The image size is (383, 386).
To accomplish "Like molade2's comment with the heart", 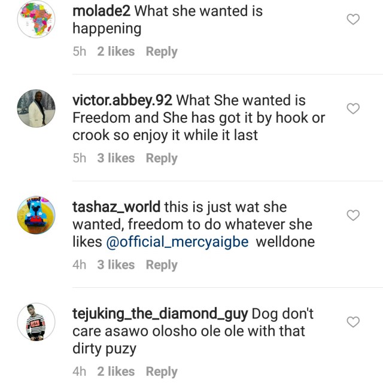I will click(354, 20).
